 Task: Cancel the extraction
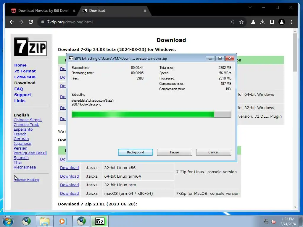click(214, 152)
